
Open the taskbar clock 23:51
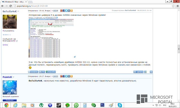tap(172, 105)
